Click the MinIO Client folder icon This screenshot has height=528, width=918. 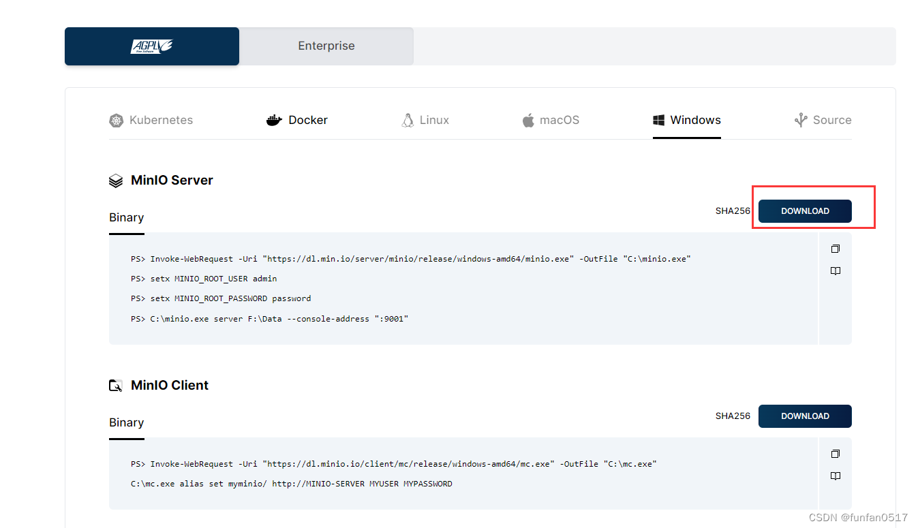click(x=116, y=386)
